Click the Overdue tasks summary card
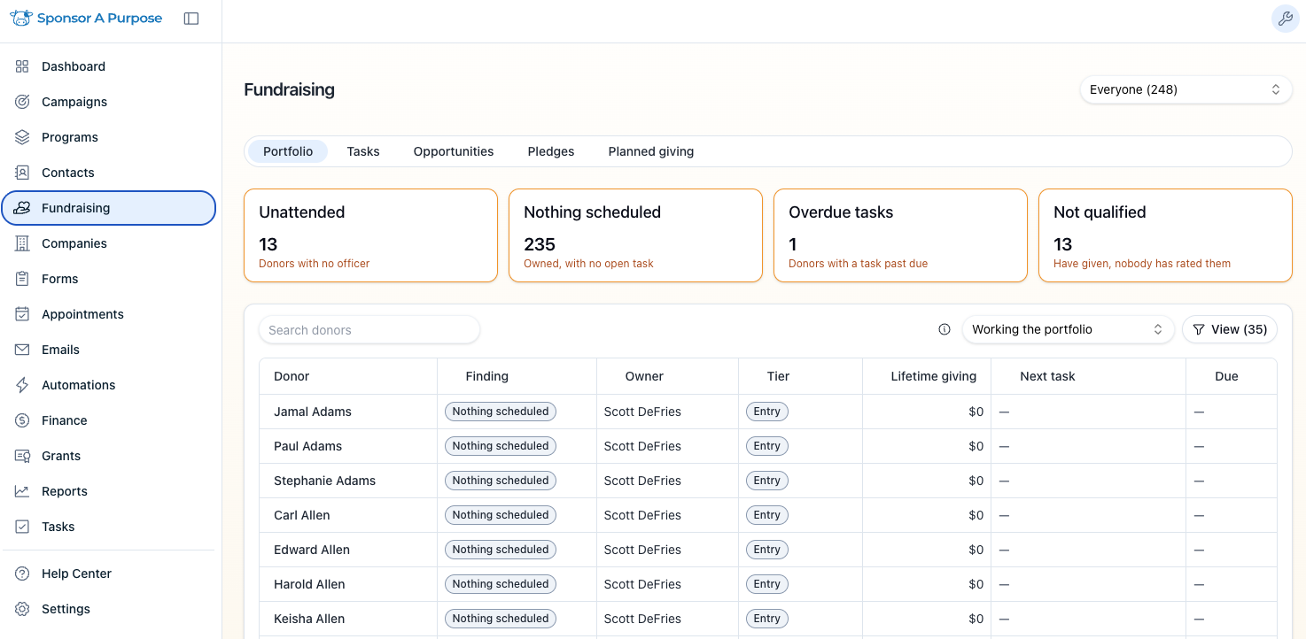The image size is (1306, 639). (x=900, y=235)
